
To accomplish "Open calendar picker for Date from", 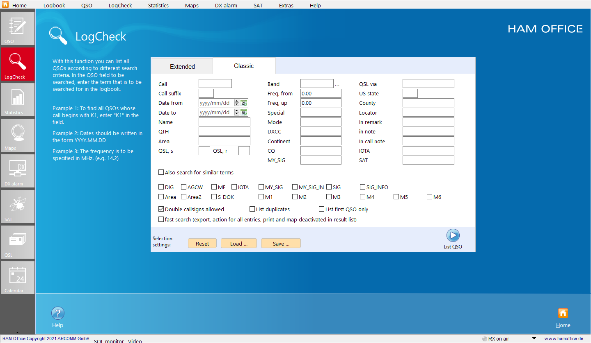I will [x=244, y=103].
